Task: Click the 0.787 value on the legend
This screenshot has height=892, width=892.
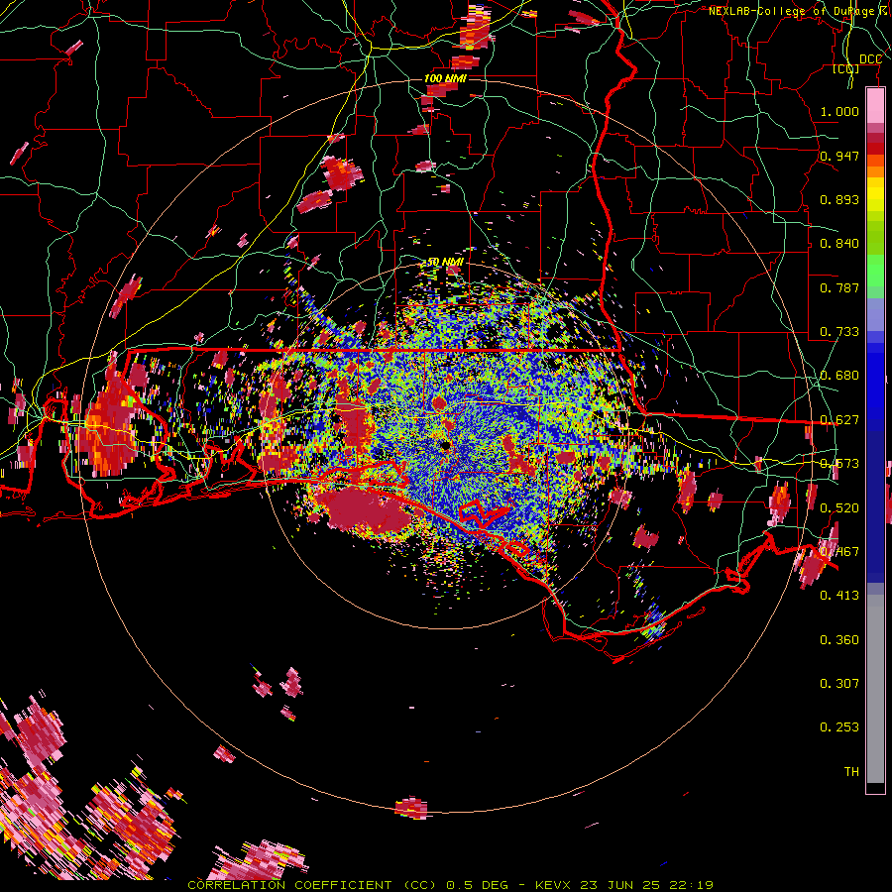Action: click(839, 287)
